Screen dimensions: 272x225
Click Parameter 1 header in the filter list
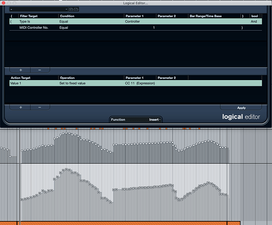[x=134, y=16]
